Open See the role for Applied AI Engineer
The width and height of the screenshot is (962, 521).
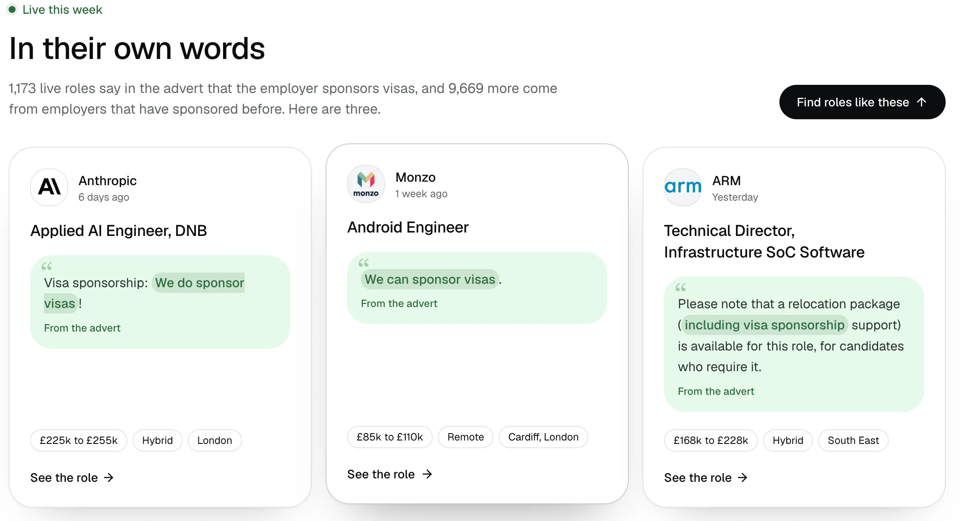(x=72, y=478)
